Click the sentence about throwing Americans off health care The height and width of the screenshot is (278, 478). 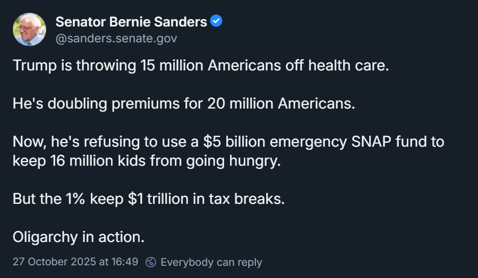201,66
